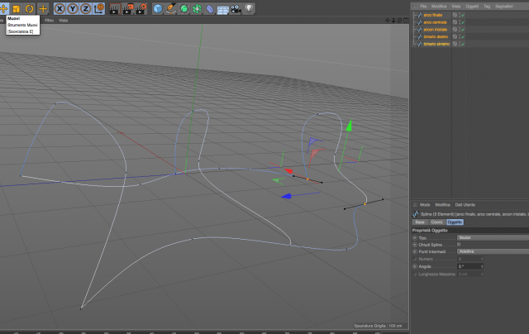
Task: Select the Move (Muovi) tool icon
Action: (x=3, y=8)
